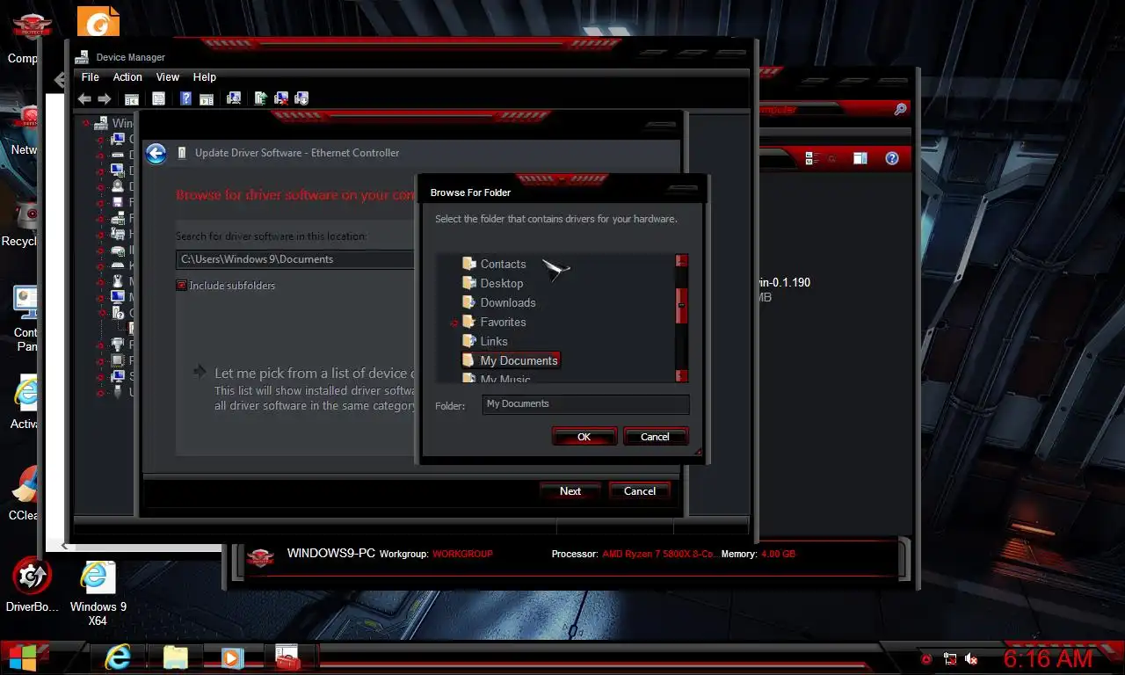The width and height of the screenshot is (1125, 675).
Task: Click the blue Help question-mark toolbar icon
Action: click(186, 98)
